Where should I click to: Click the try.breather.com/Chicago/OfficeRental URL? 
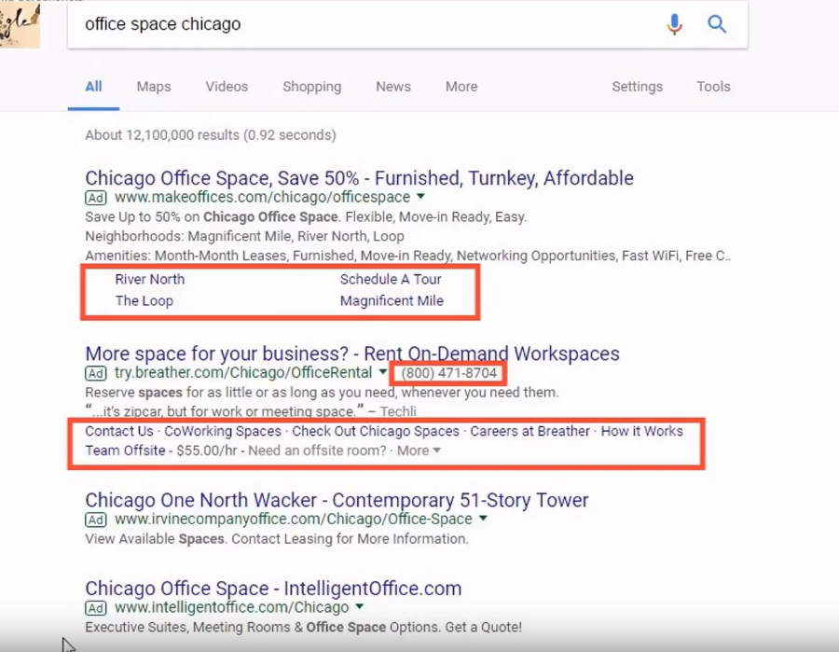click(x=243, y=372)
